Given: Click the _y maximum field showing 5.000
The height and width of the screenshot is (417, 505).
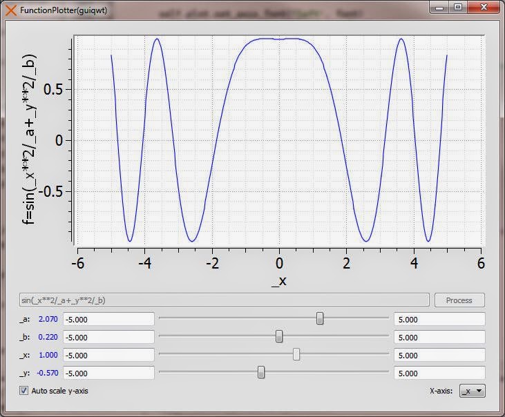Looking at the screenshot, I should pos(439,374).
